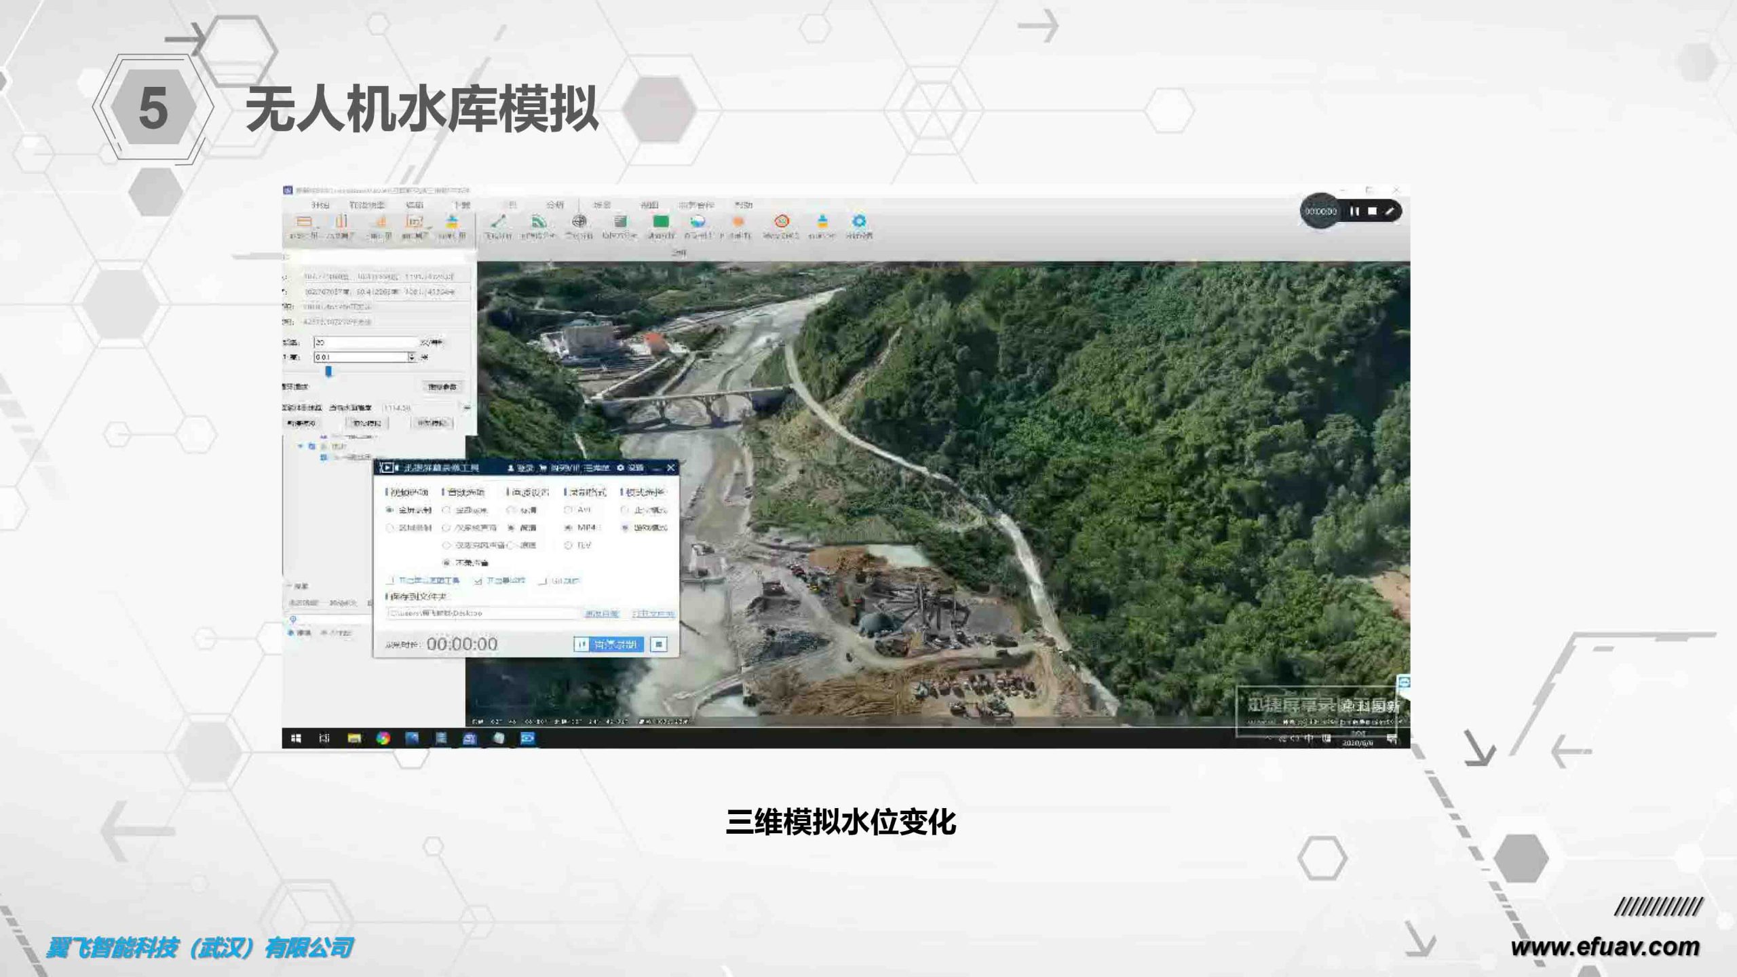Image resolution: width=1737 pixels, height=977 pixels.
Task: Click the input field showing 20
Action: coord(365,343)
